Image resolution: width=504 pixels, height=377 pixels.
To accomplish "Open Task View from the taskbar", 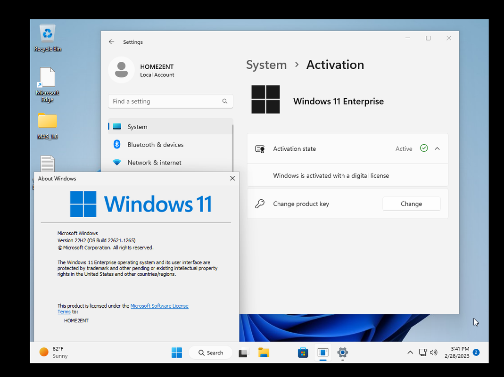I will click(244, 352).
